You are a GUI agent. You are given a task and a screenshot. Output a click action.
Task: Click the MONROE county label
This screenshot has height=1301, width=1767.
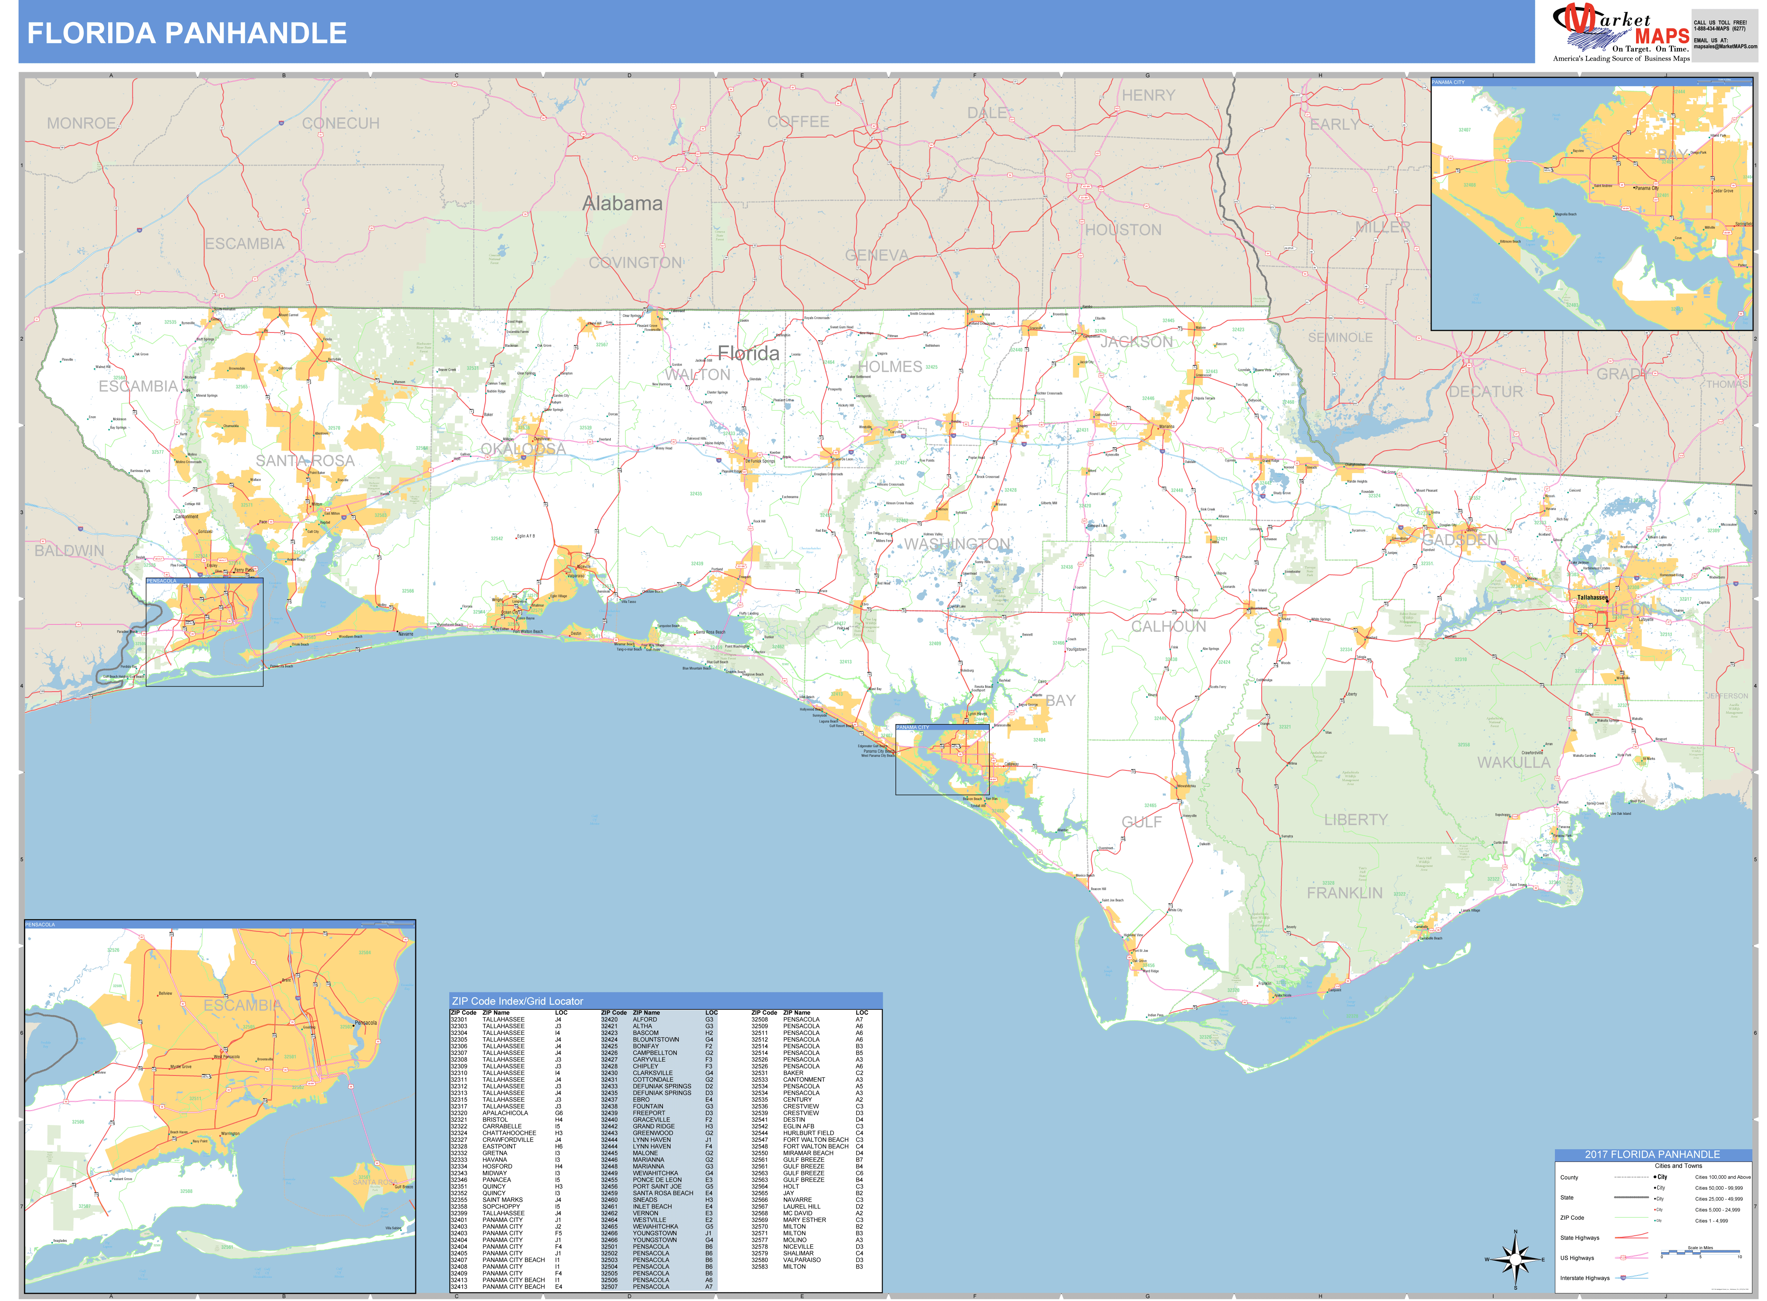81,124
